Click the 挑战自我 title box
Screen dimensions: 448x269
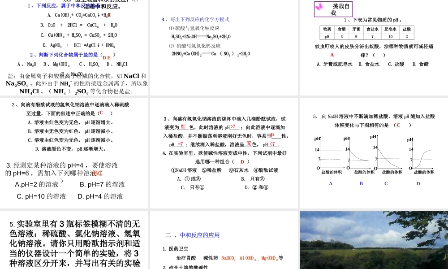point(333,9)
